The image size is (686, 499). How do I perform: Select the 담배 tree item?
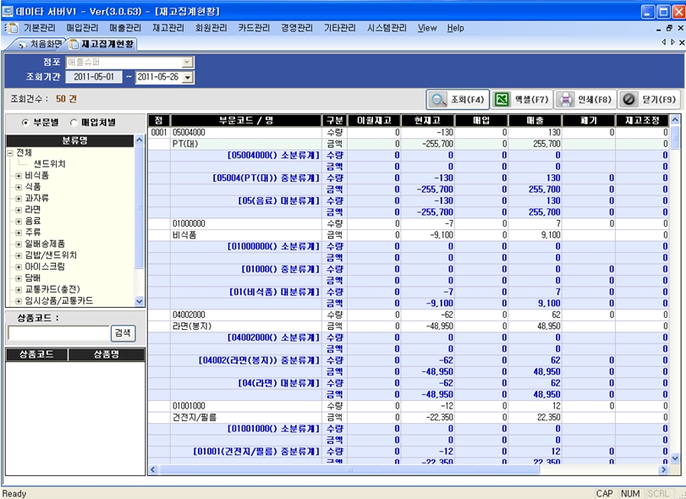[x=33, y=277]
